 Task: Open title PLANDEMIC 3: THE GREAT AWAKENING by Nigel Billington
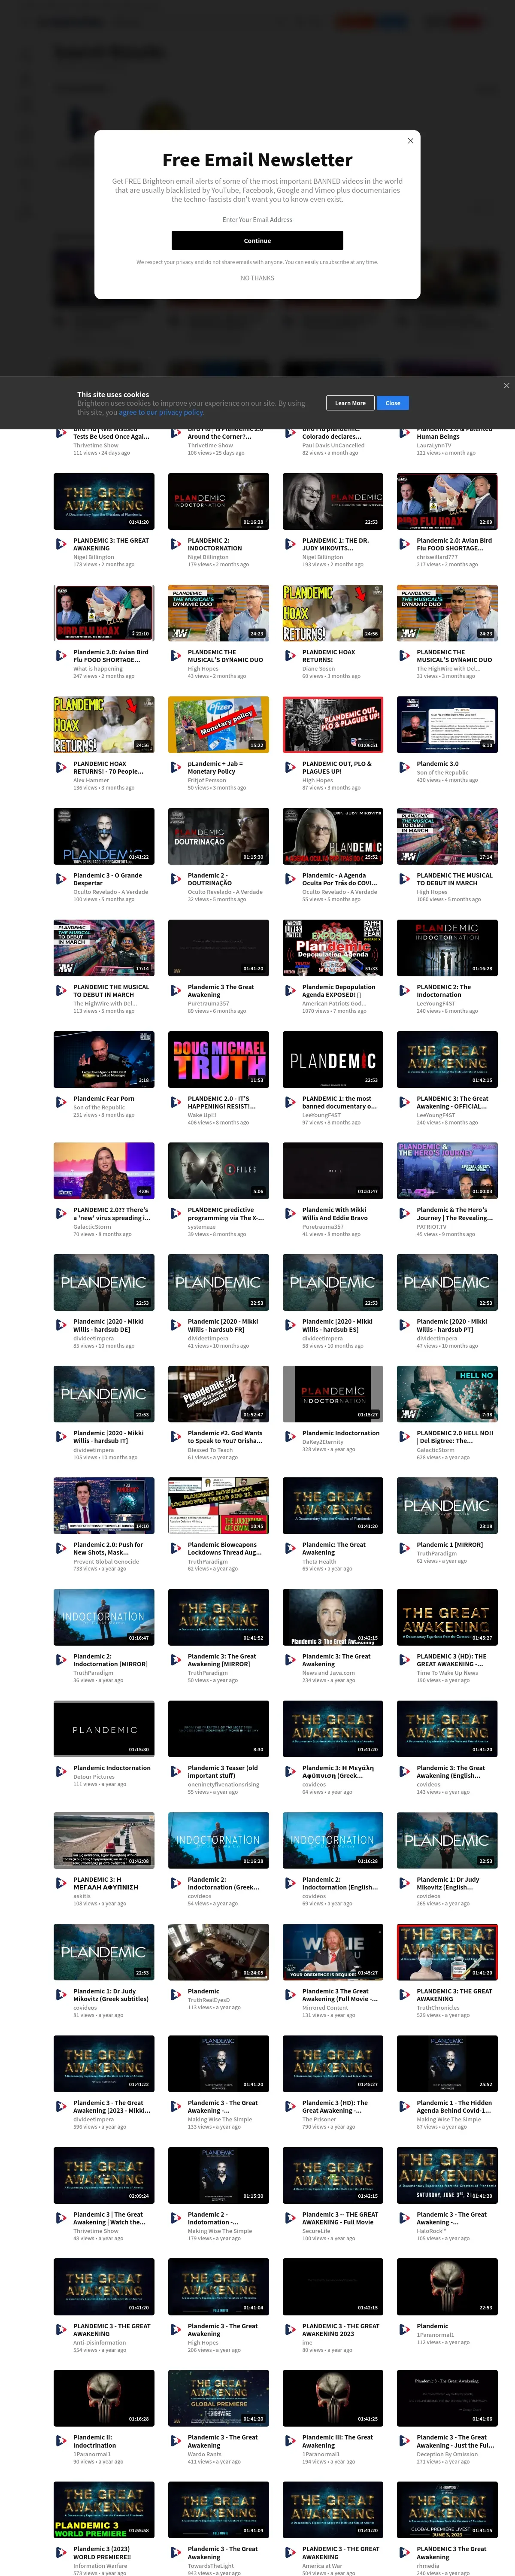point(111,544)
